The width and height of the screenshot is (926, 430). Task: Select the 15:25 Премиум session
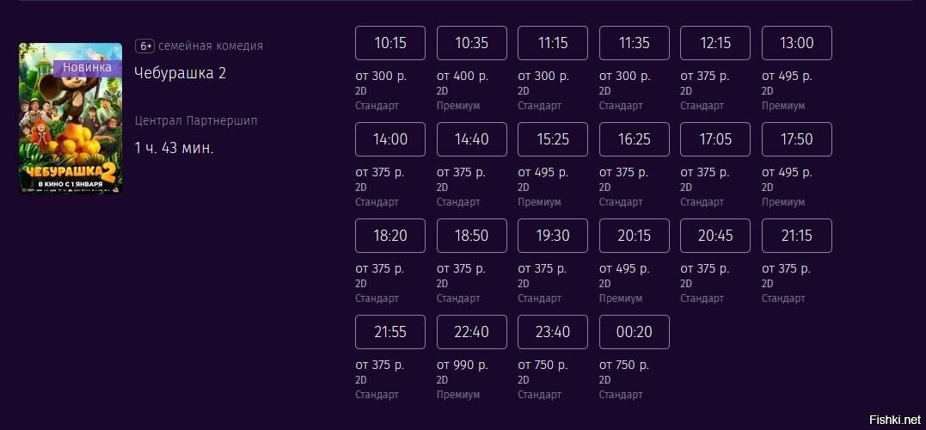tap(553, 139)
